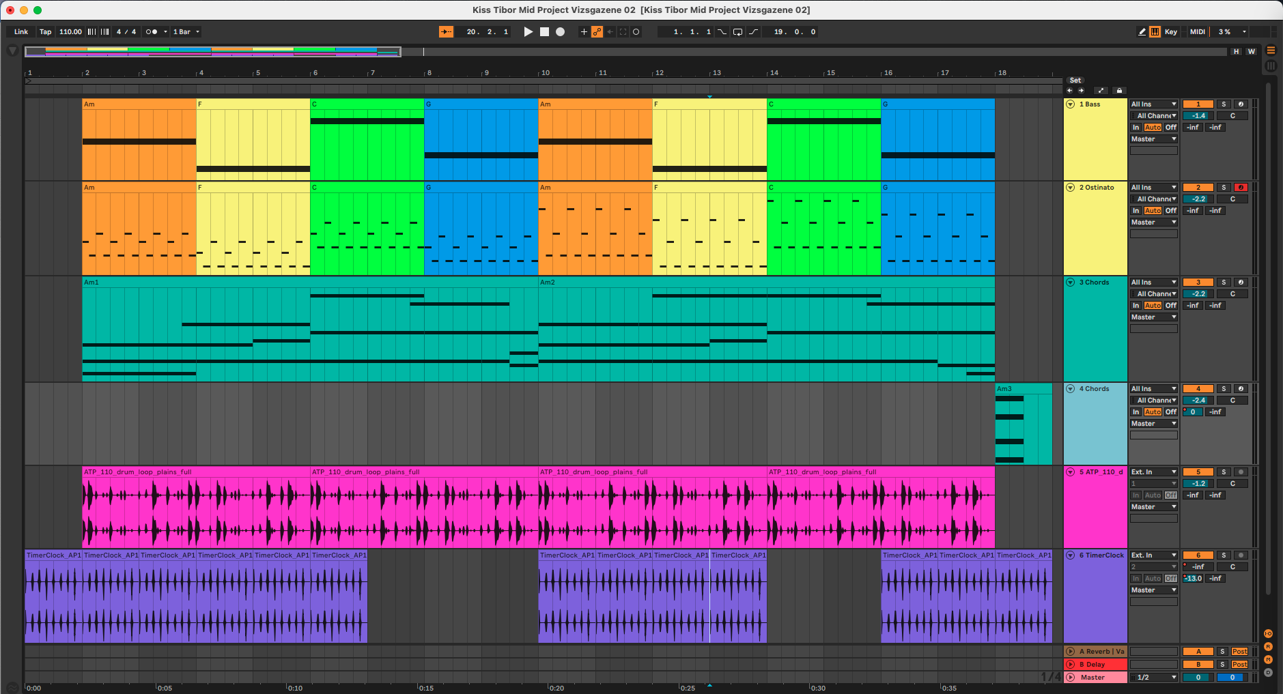The height and width of the screenshot is (694, 1283).
Task: Click the Stop button in transport
Action: tap(544, 32)
